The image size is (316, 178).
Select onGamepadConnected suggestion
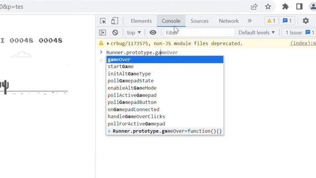point(165,109)
